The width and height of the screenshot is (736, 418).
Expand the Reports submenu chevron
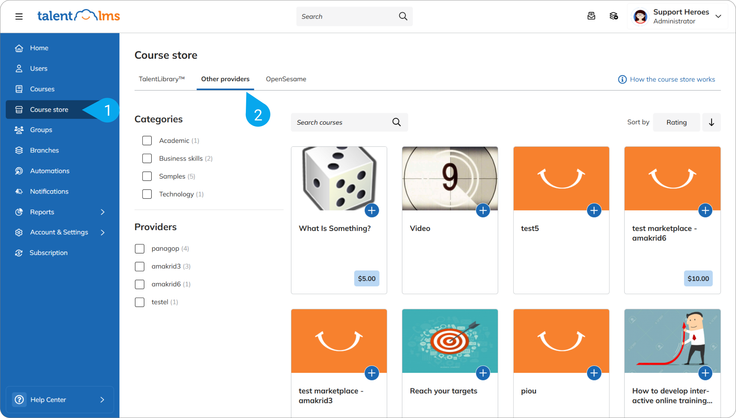click(103, 212)
